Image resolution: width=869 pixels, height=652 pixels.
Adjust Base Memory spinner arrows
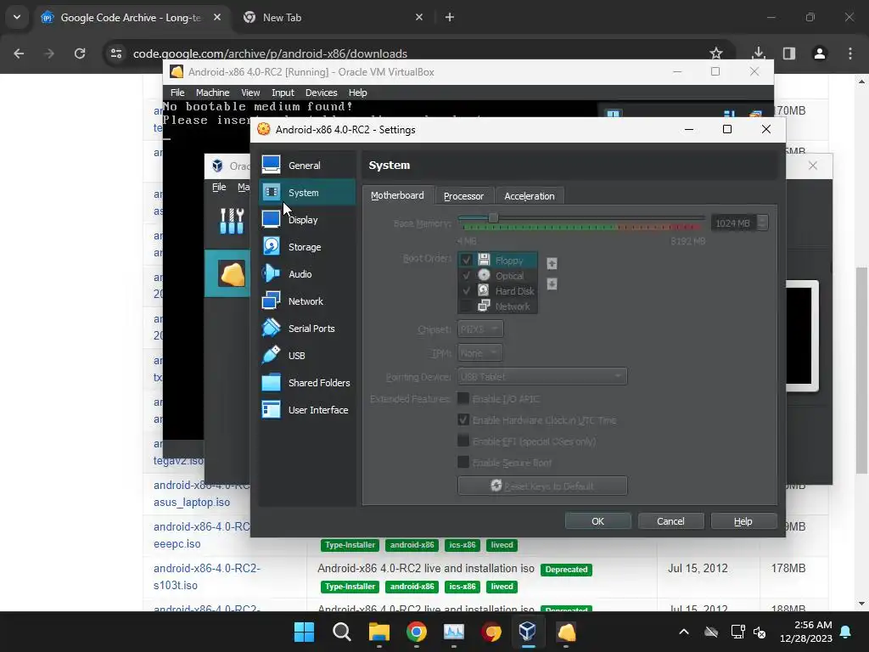click(763, 223)
